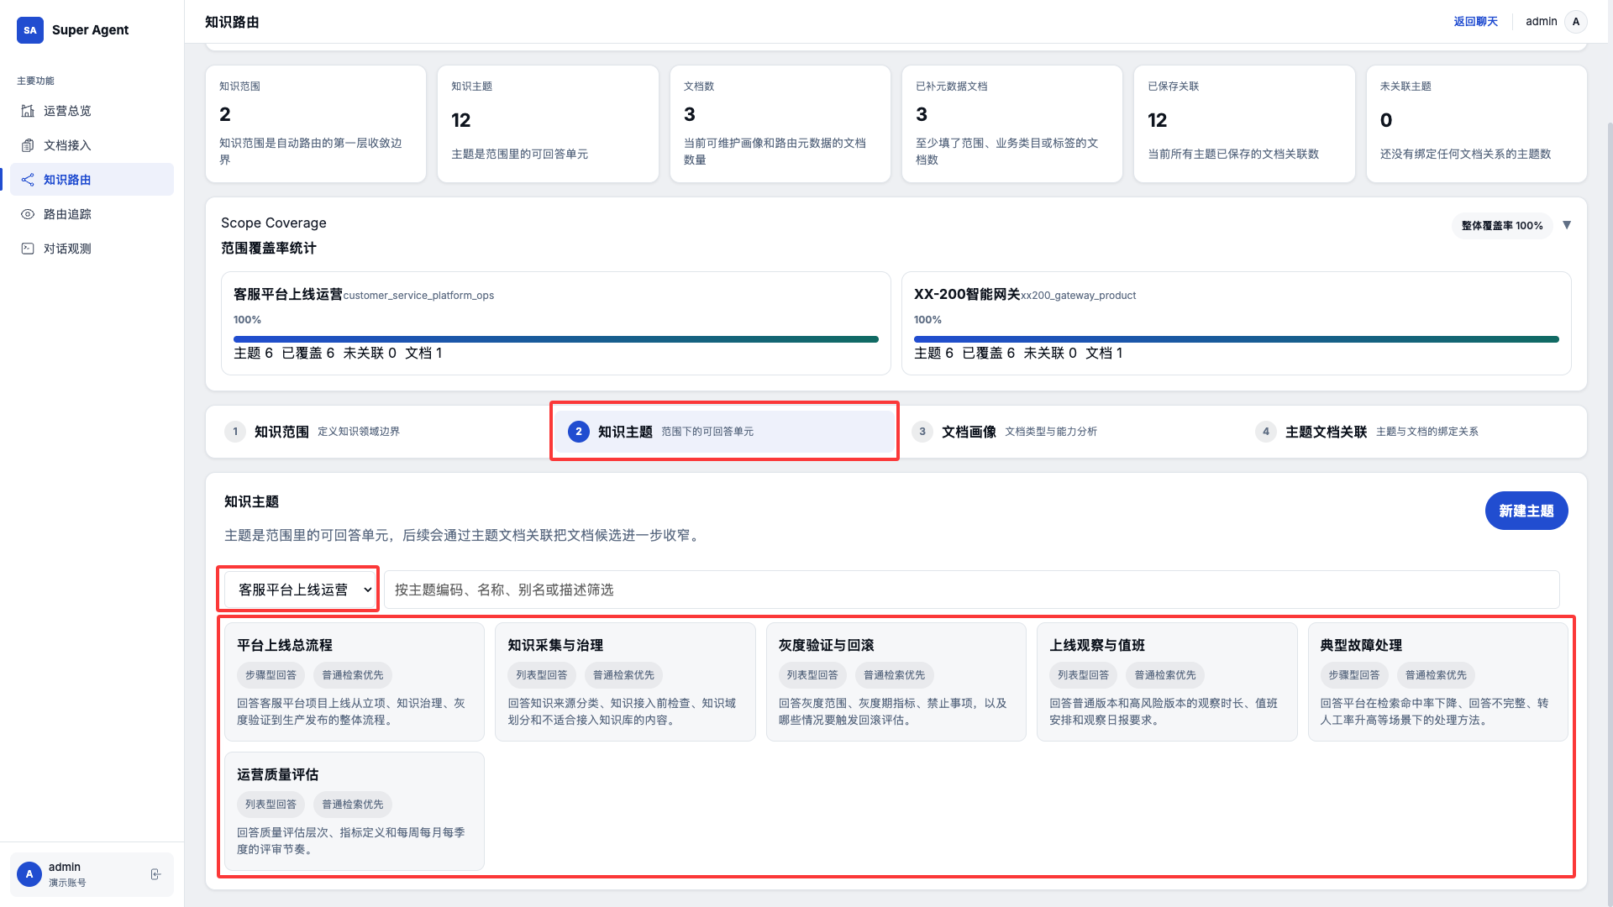Click the 返回聊天 link
Screen dimensions: 1613x907
(1475, 22)
